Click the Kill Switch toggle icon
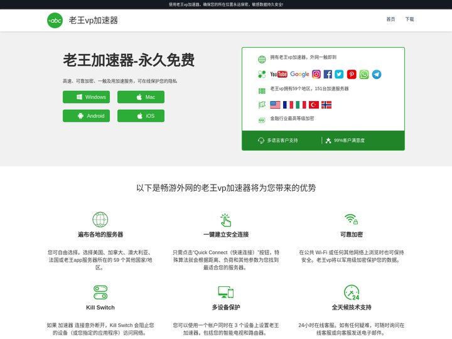 coord(100,293)
